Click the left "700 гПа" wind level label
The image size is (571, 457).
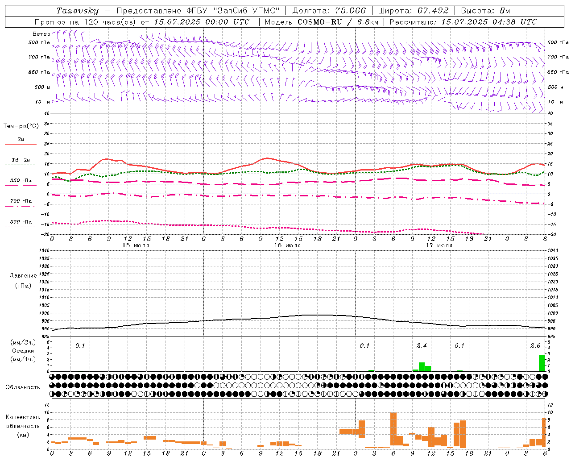pos(39,57)
